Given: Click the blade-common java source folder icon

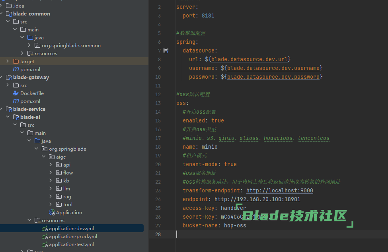Looking at the screenshot, I should pyautogui.click(x=30, y=37).
